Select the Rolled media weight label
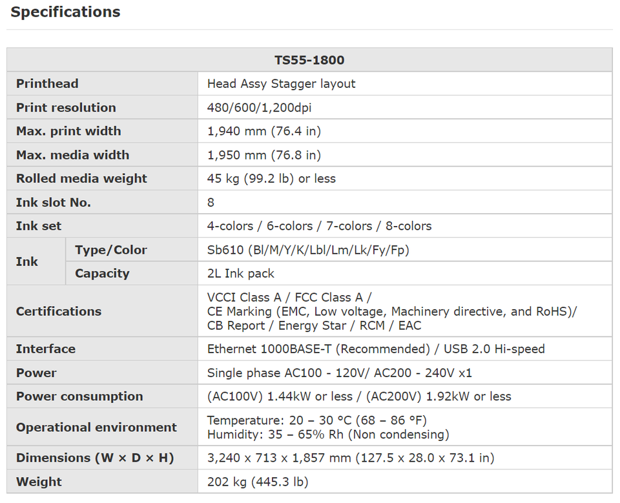This screenshot has height=503, width=620. pos(81,179)
